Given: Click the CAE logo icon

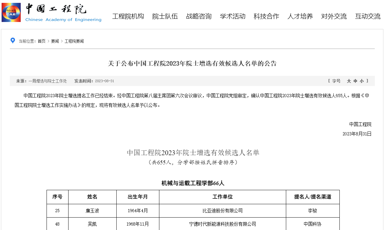Looking at the screenshot, I should pyautogui.click(x=11, y=12).
